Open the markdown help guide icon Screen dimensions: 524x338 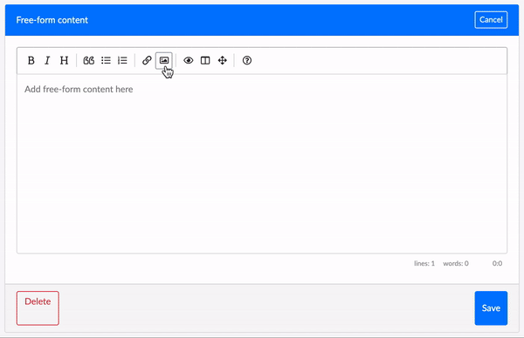tap(247, 60)
